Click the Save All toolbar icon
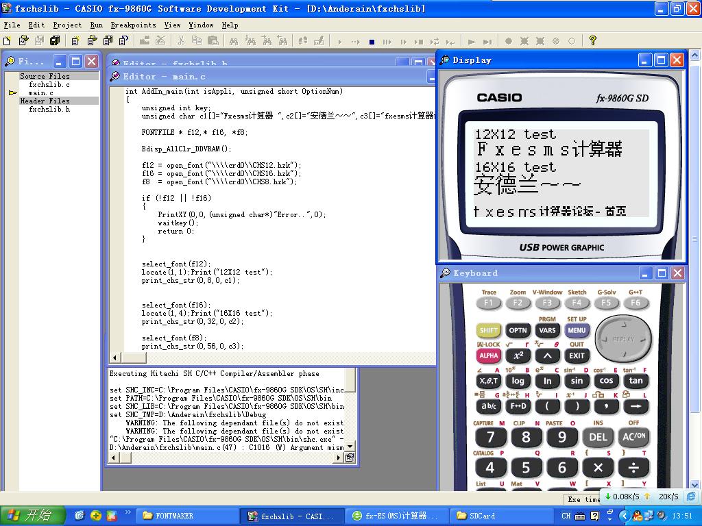702x526 pixels. 55,41
